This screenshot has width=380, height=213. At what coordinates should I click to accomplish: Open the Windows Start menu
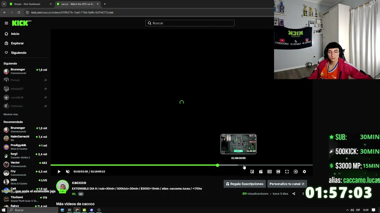4,210
